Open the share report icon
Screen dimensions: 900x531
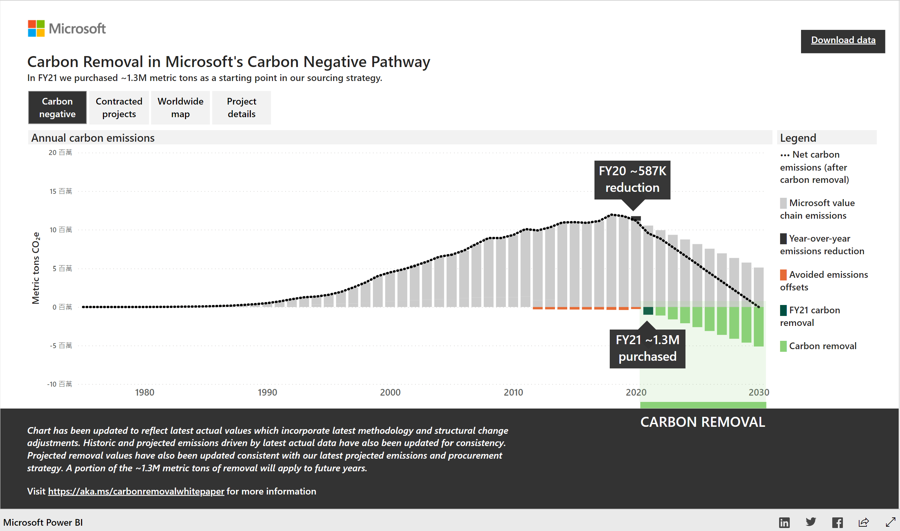pyautogui.click(x=864, y=522)
